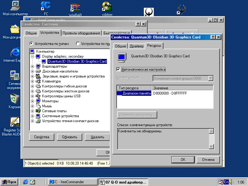Click the large monitor icon in Obsidian properties
This screenshot has height=186, width=248.
[x=122, y=58]
